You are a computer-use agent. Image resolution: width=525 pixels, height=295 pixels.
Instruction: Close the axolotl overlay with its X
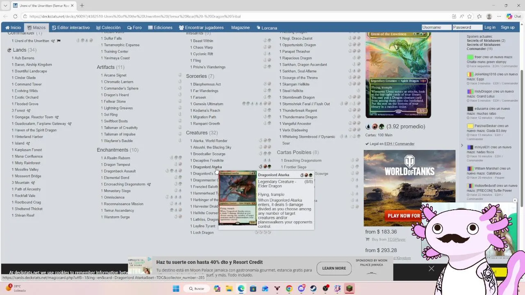tap(515, 201)
